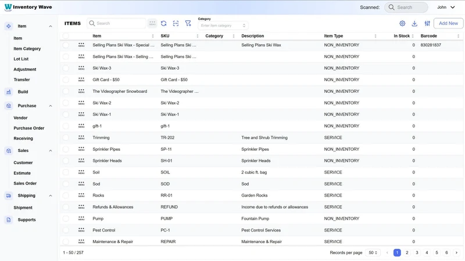Viewport: 465px width, 261px height.
Task: Click the Garden Rocks description cell
Action: (255, 195)
